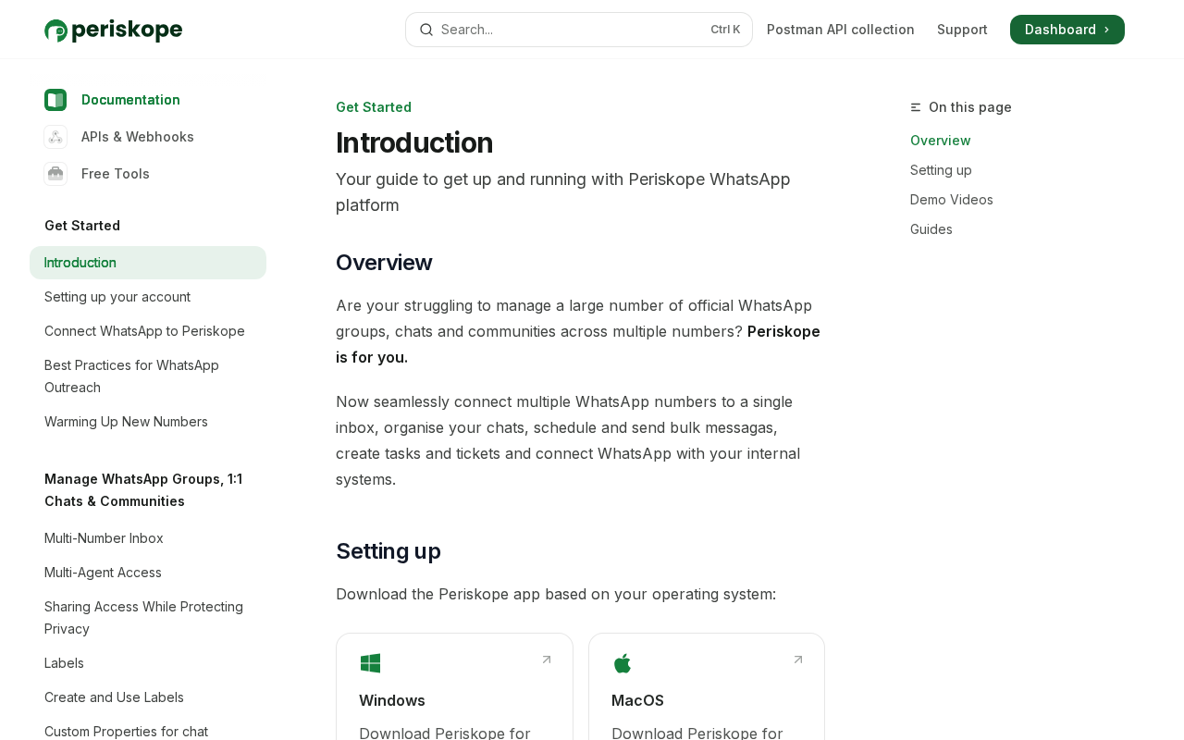Open Postman API collection link
1184x740 pixels.
(x=840, y=30)
